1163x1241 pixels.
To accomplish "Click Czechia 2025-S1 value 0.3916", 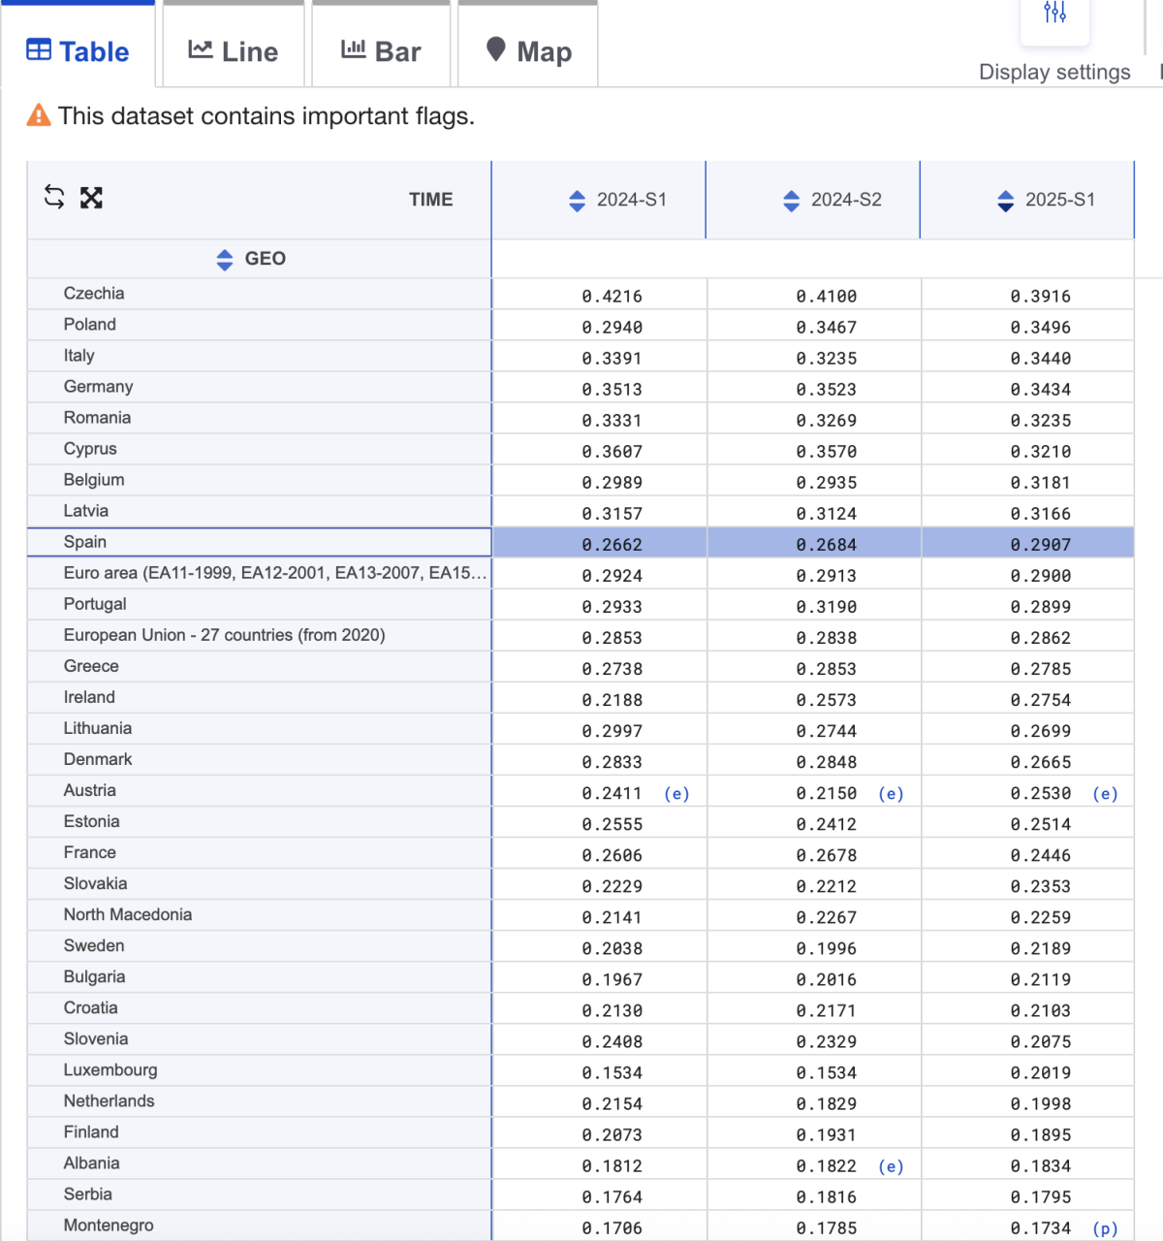I will (1040, 297).
